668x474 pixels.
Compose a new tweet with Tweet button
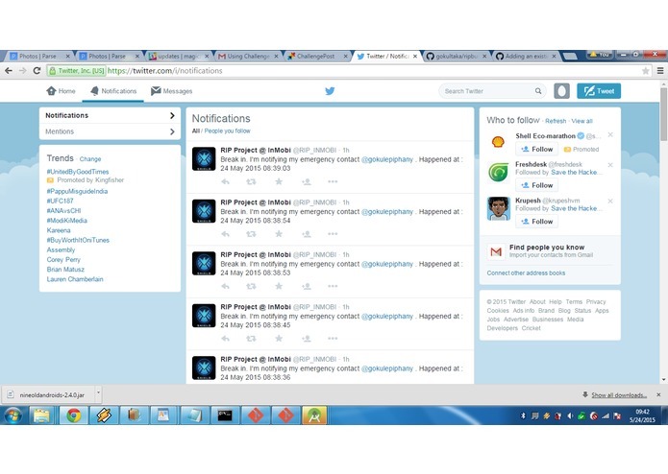pos(599,91)
